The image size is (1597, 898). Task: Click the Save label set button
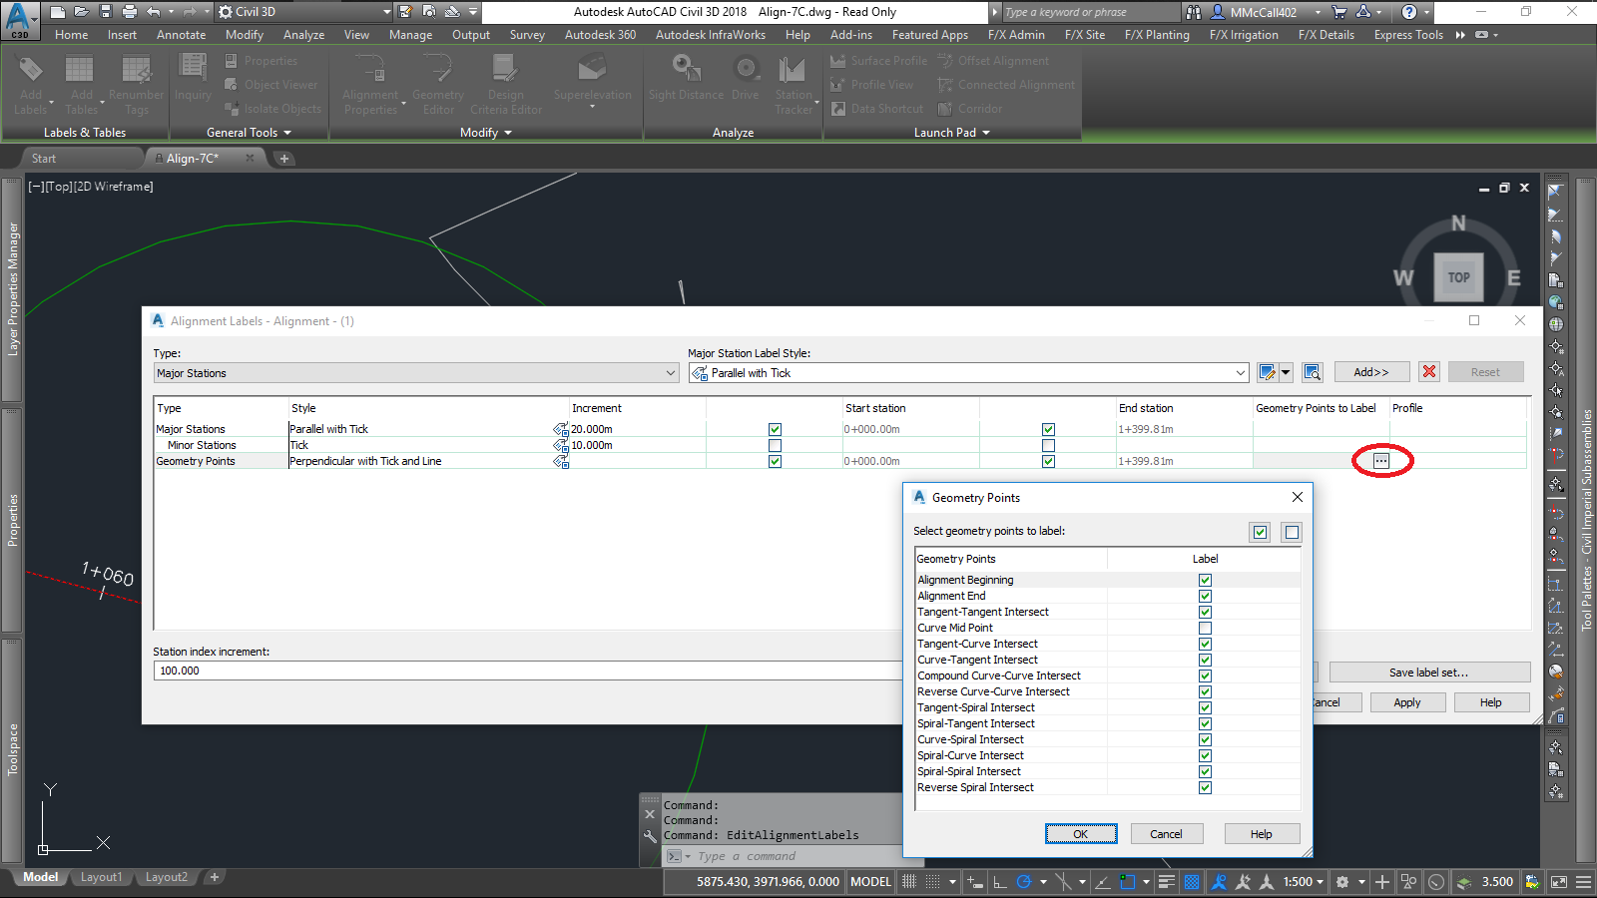point(1429,673)
